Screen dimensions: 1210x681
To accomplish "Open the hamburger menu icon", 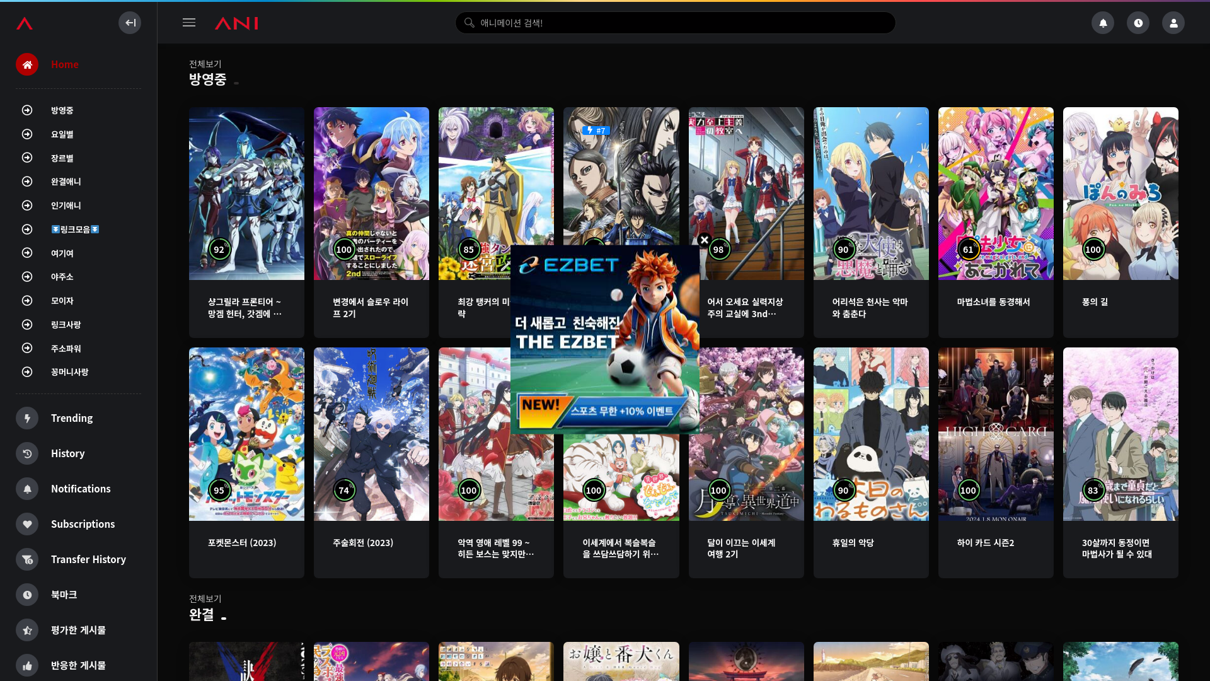I will (189, 23).
